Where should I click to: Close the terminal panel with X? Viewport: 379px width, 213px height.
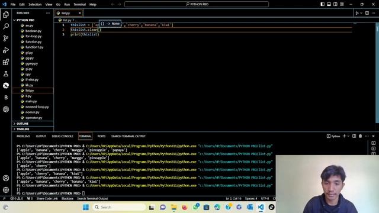(374, 136)
